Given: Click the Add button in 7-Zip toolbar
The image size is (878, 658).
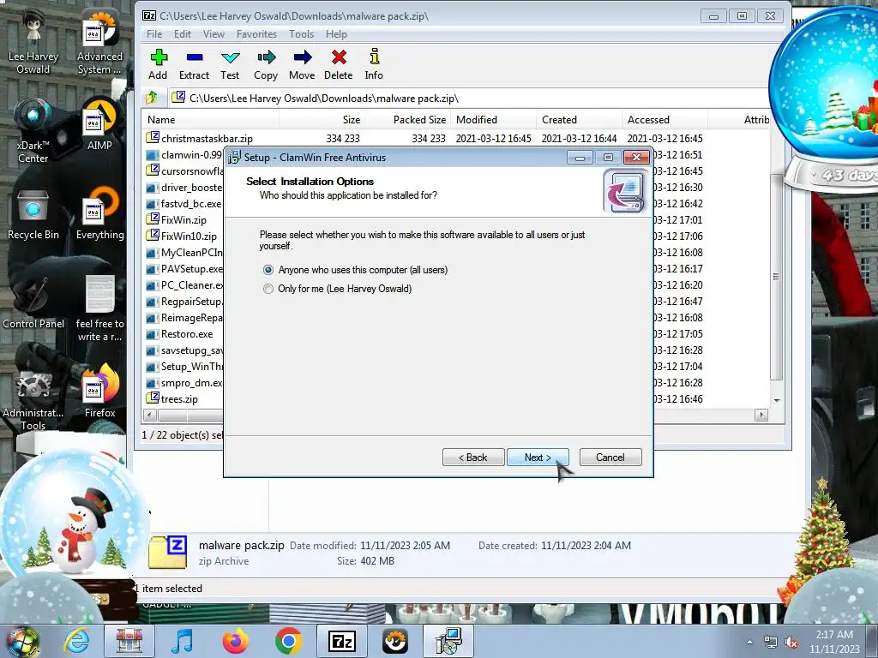Looking at the screenshot, I should [x=158, y=64].
